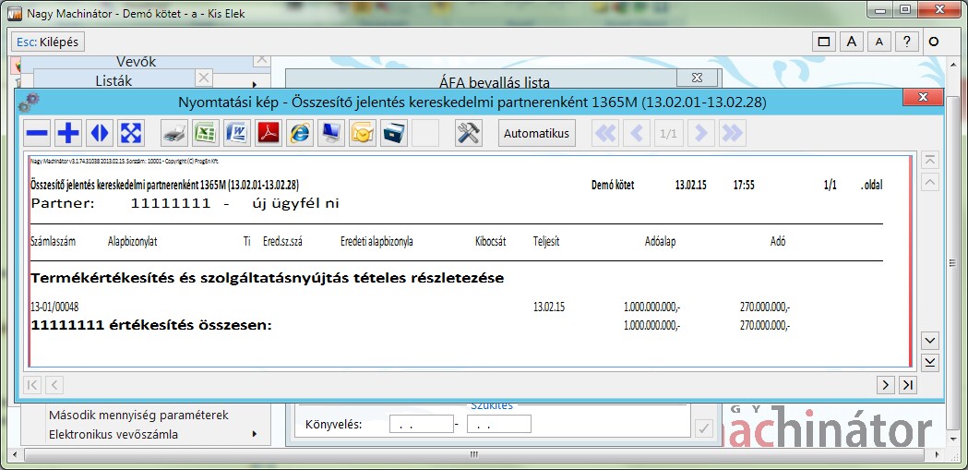Screen dimensions: 968x470
Task: Select the Vevők tab
Action: [137, 62]
